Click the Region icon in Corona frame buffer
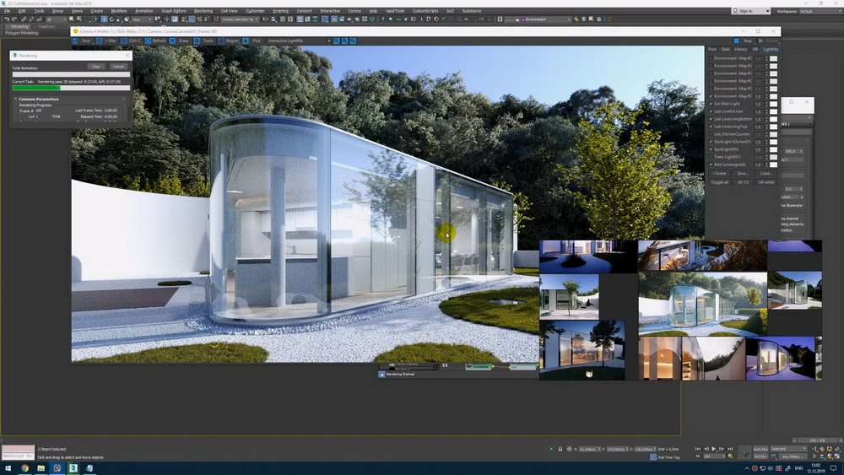This screenshot has height=475, width=844. point(220,40)
